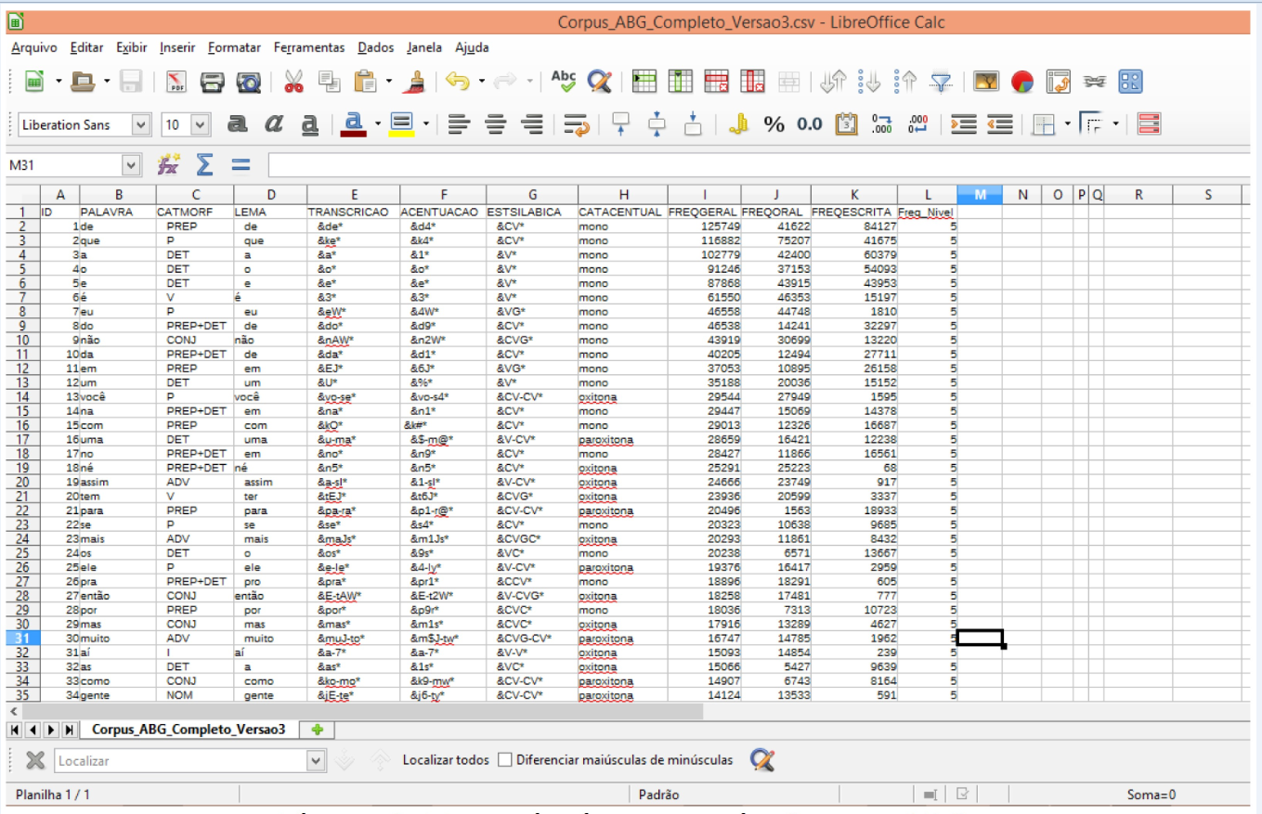The width and height of the screenshot is (1262, 814).
Task: Click the scissors Cut icon
Action: pyautogui.click(x=294, y=83)
